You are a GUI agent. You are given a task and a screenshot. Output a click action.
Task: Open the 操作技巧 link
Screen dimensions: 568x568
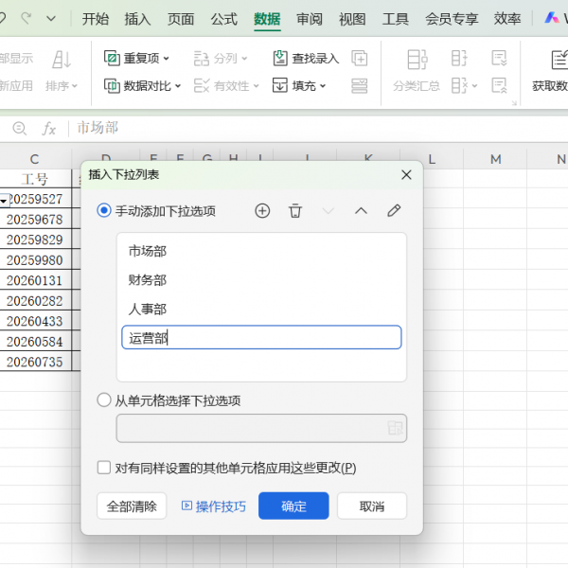(x=213, y=506)
